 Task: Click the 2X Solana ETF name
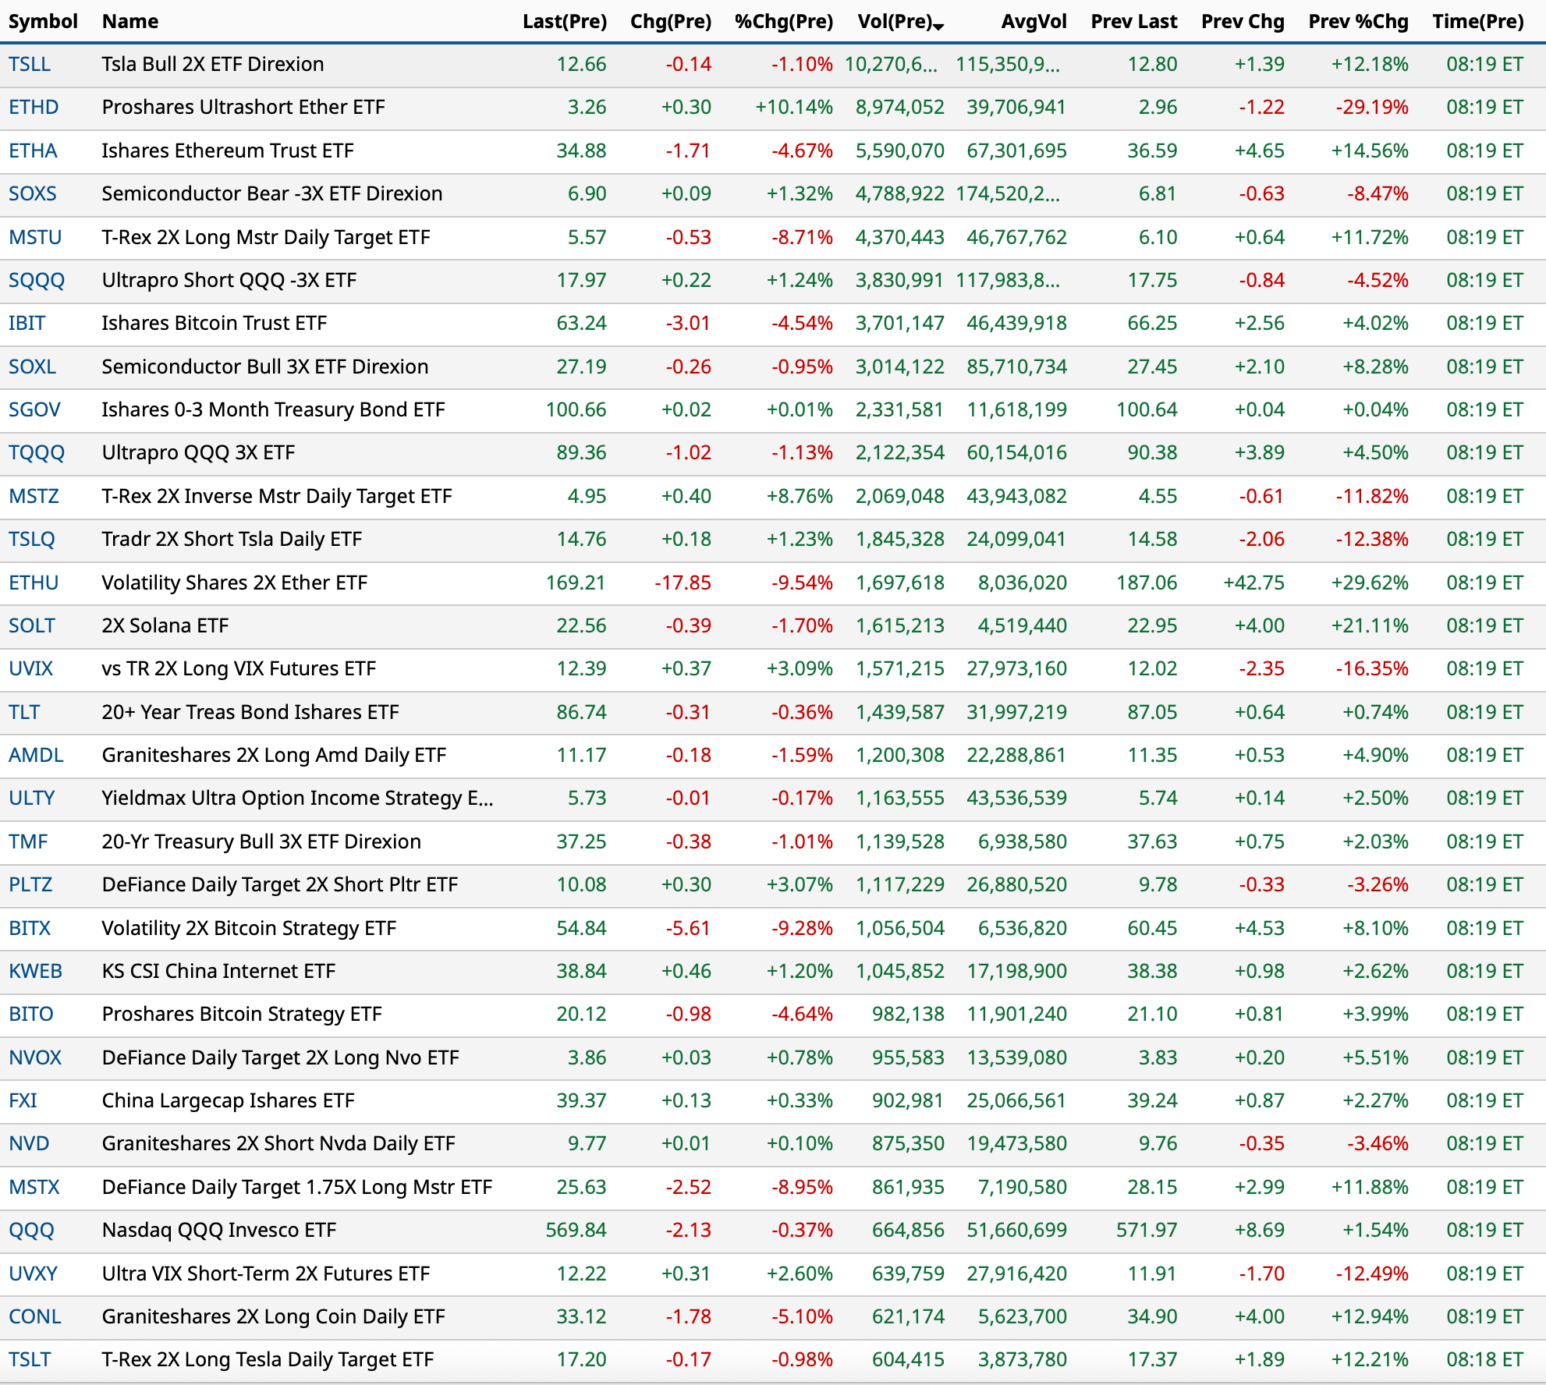(165, 625)
